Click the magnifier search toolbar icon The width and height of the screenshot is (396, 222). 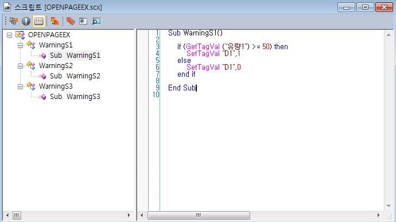96,21
